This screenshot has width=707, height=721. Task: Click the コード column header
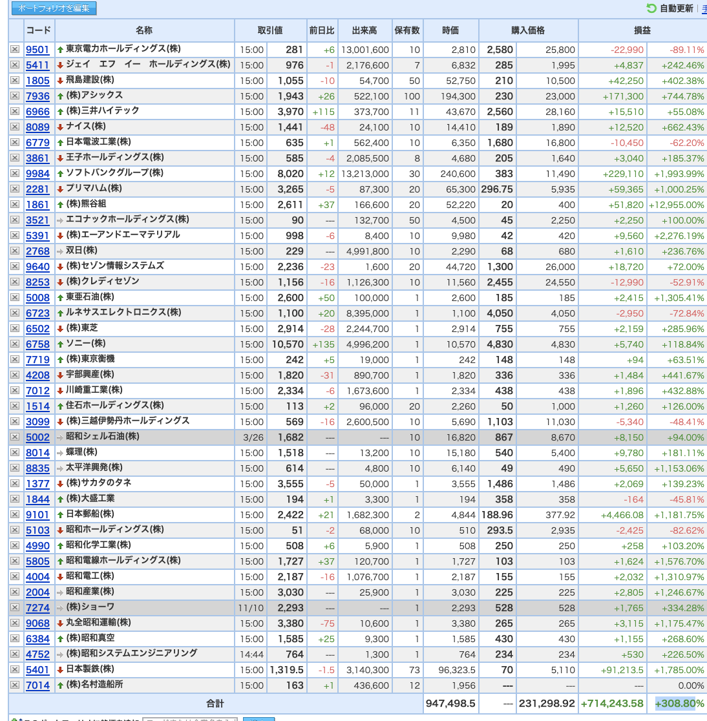click(x=39, y=30)
